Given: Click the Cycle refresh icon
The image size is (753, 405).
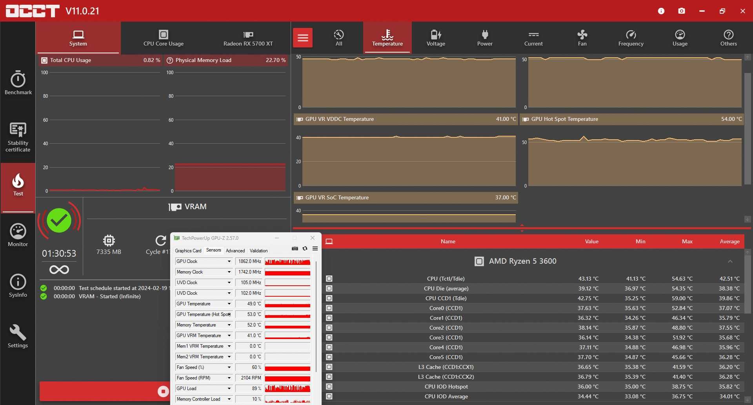Looking at the screenshot, I should coord(160,240).
